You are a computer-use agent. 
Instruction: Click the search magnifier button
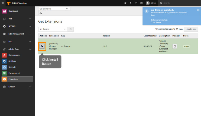coord(71,29)
